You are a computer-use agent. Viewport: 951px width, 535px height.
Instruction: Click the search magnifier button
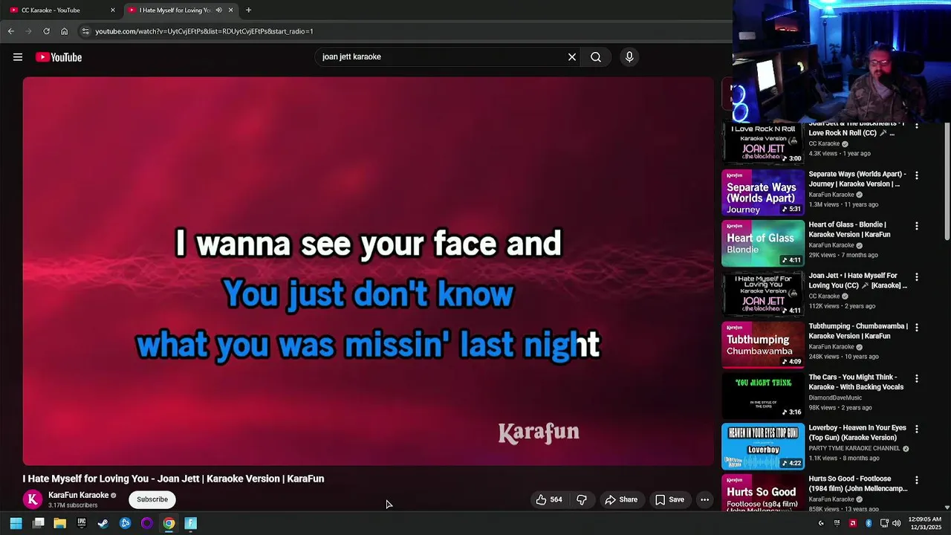(596, 57)
